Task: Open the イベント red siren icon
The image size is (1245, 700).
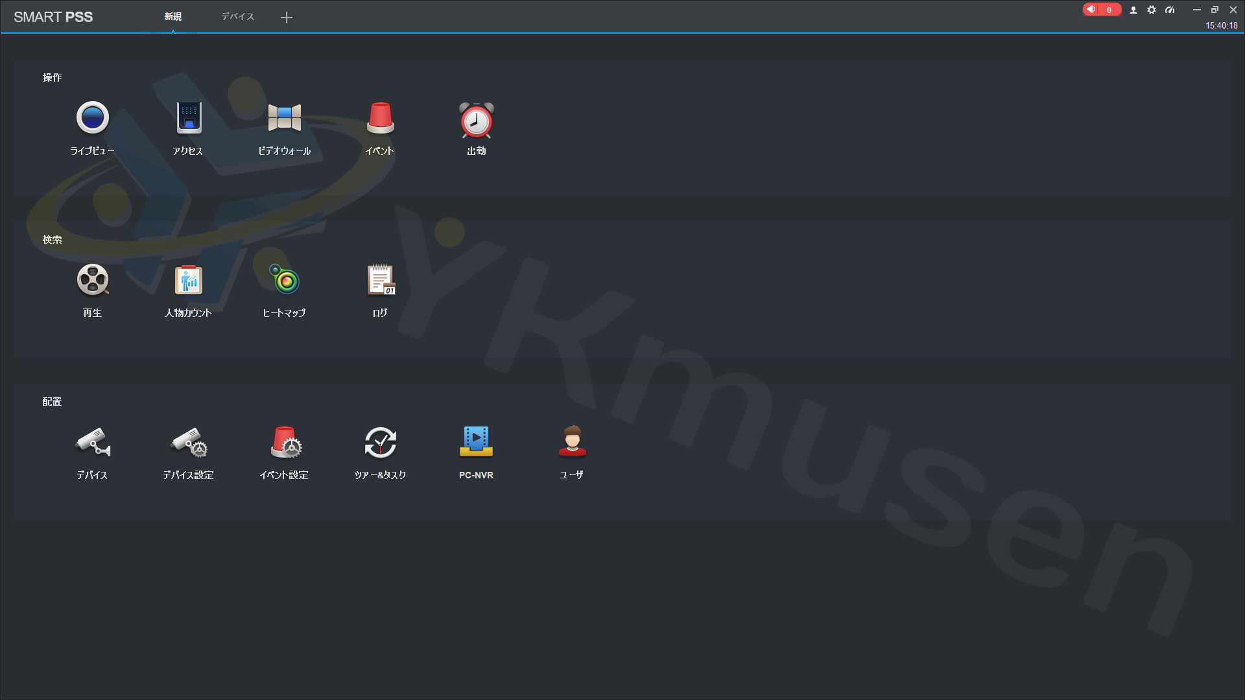Action: [x=380, y=119]
